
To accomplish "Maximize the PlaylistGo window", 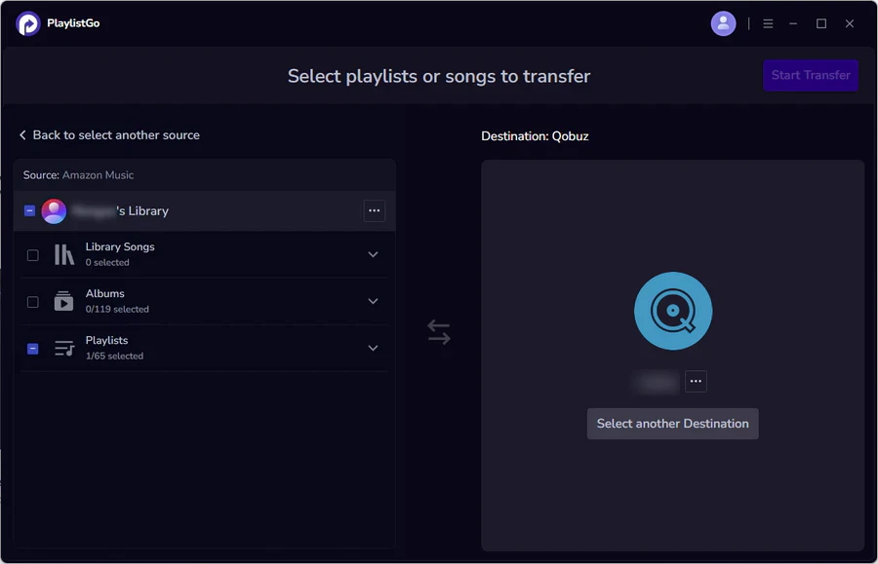I will 820,23.
